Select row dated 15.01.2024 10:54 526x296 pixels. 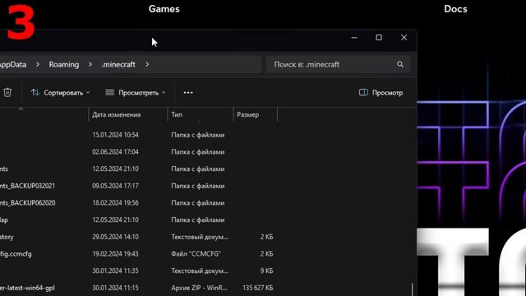[x=139, y=135]
